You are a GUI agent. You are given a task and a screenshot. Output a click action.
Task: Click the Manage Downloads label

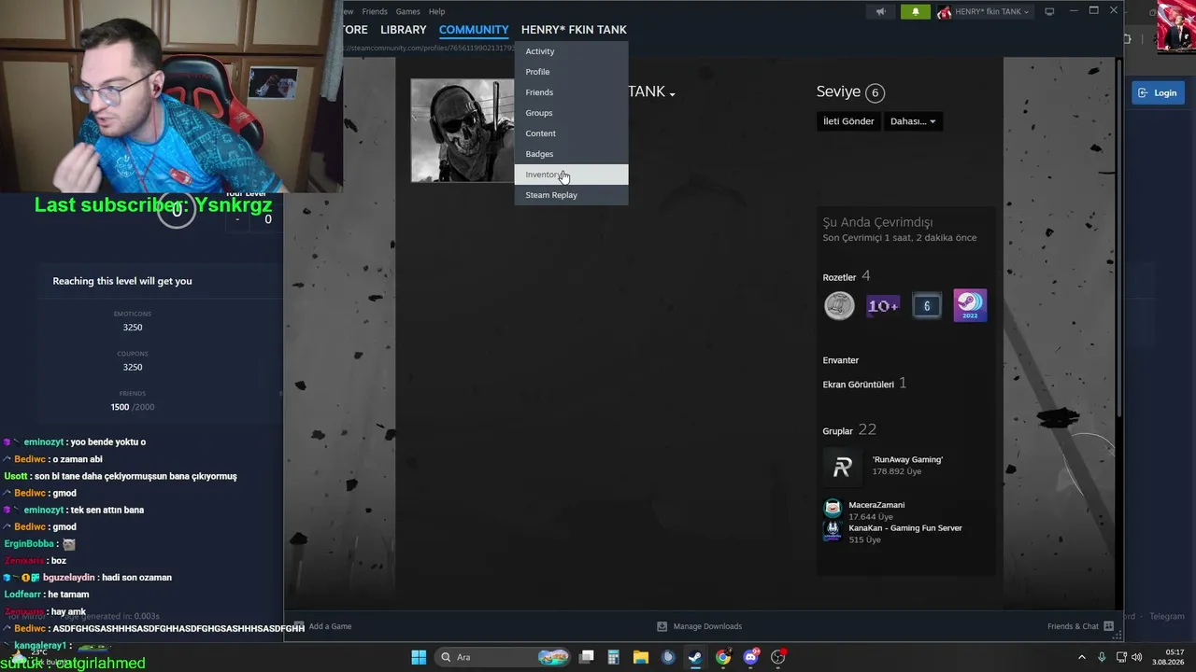(707, 626)
